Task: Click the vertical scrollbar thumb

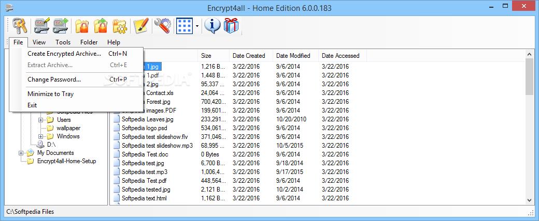Action: (529, 76)
